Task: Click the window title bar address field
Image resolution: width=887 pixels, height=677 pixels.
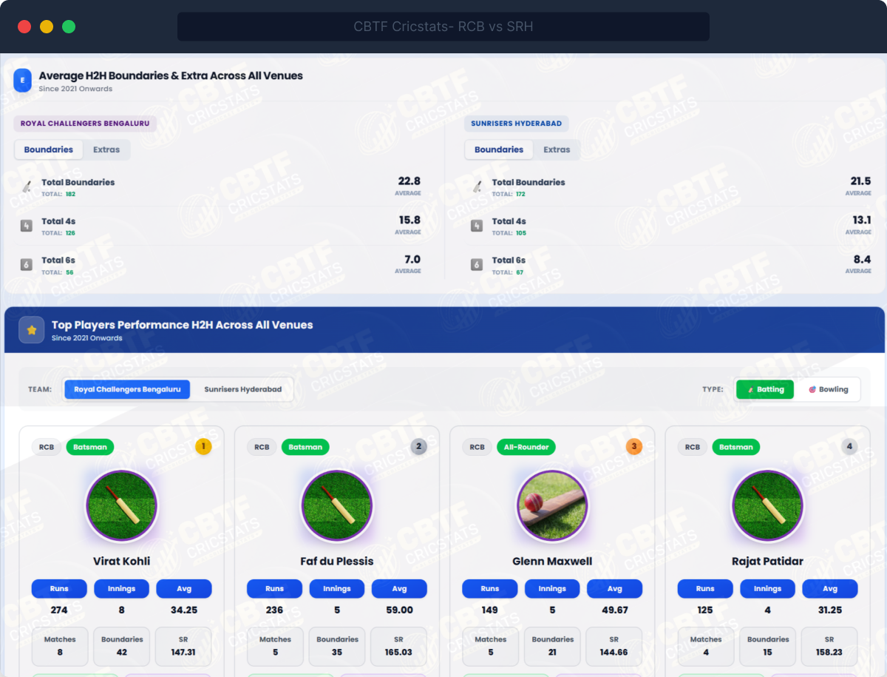Action: (443, 27)
